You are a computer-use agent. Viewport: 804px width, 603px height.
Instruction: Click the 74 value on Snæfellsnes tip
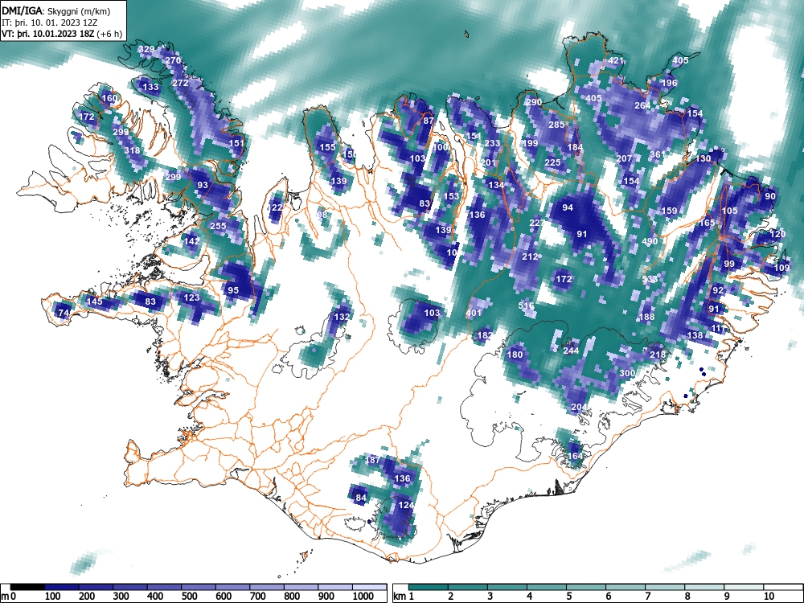point(64,313)
